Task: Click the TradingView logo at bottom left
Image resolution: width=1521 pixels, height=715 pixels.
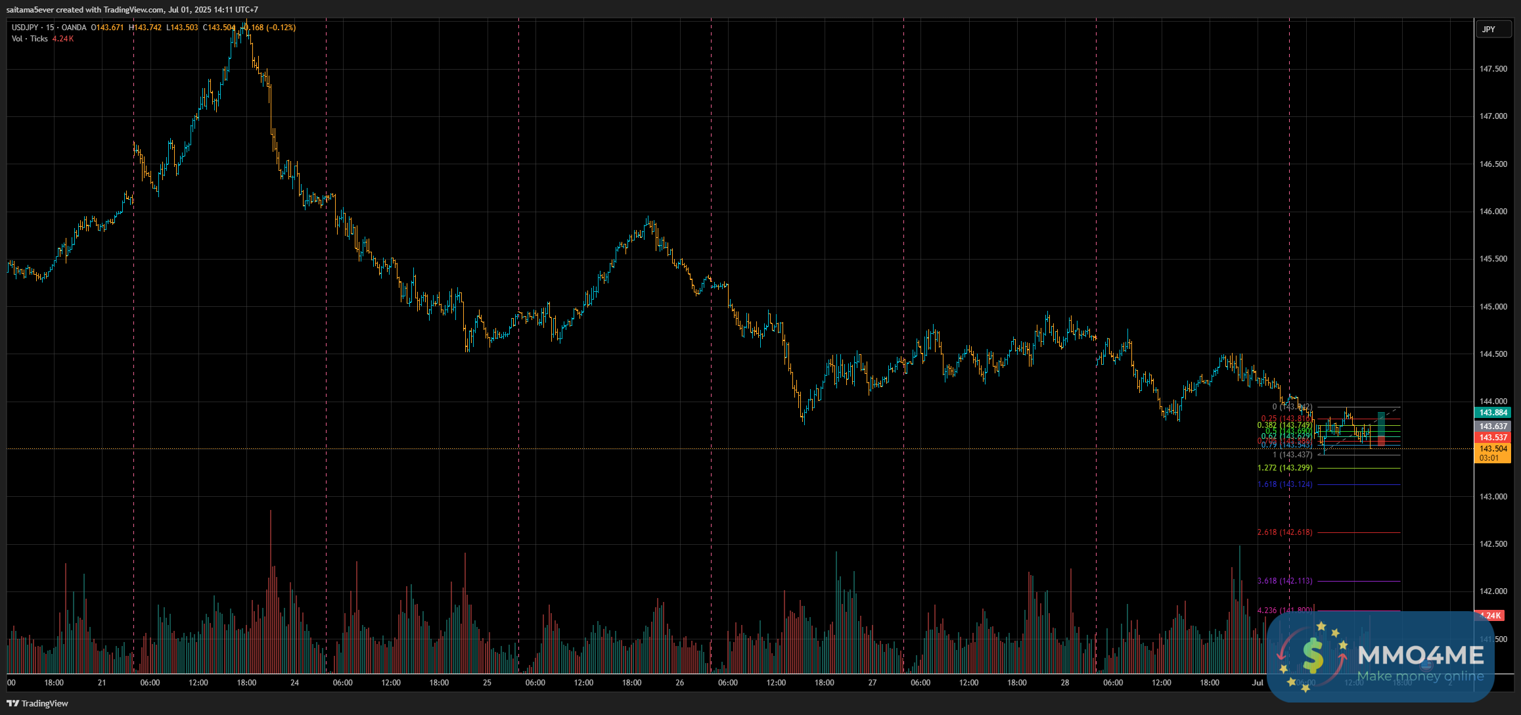Action: tap(37, 703)
